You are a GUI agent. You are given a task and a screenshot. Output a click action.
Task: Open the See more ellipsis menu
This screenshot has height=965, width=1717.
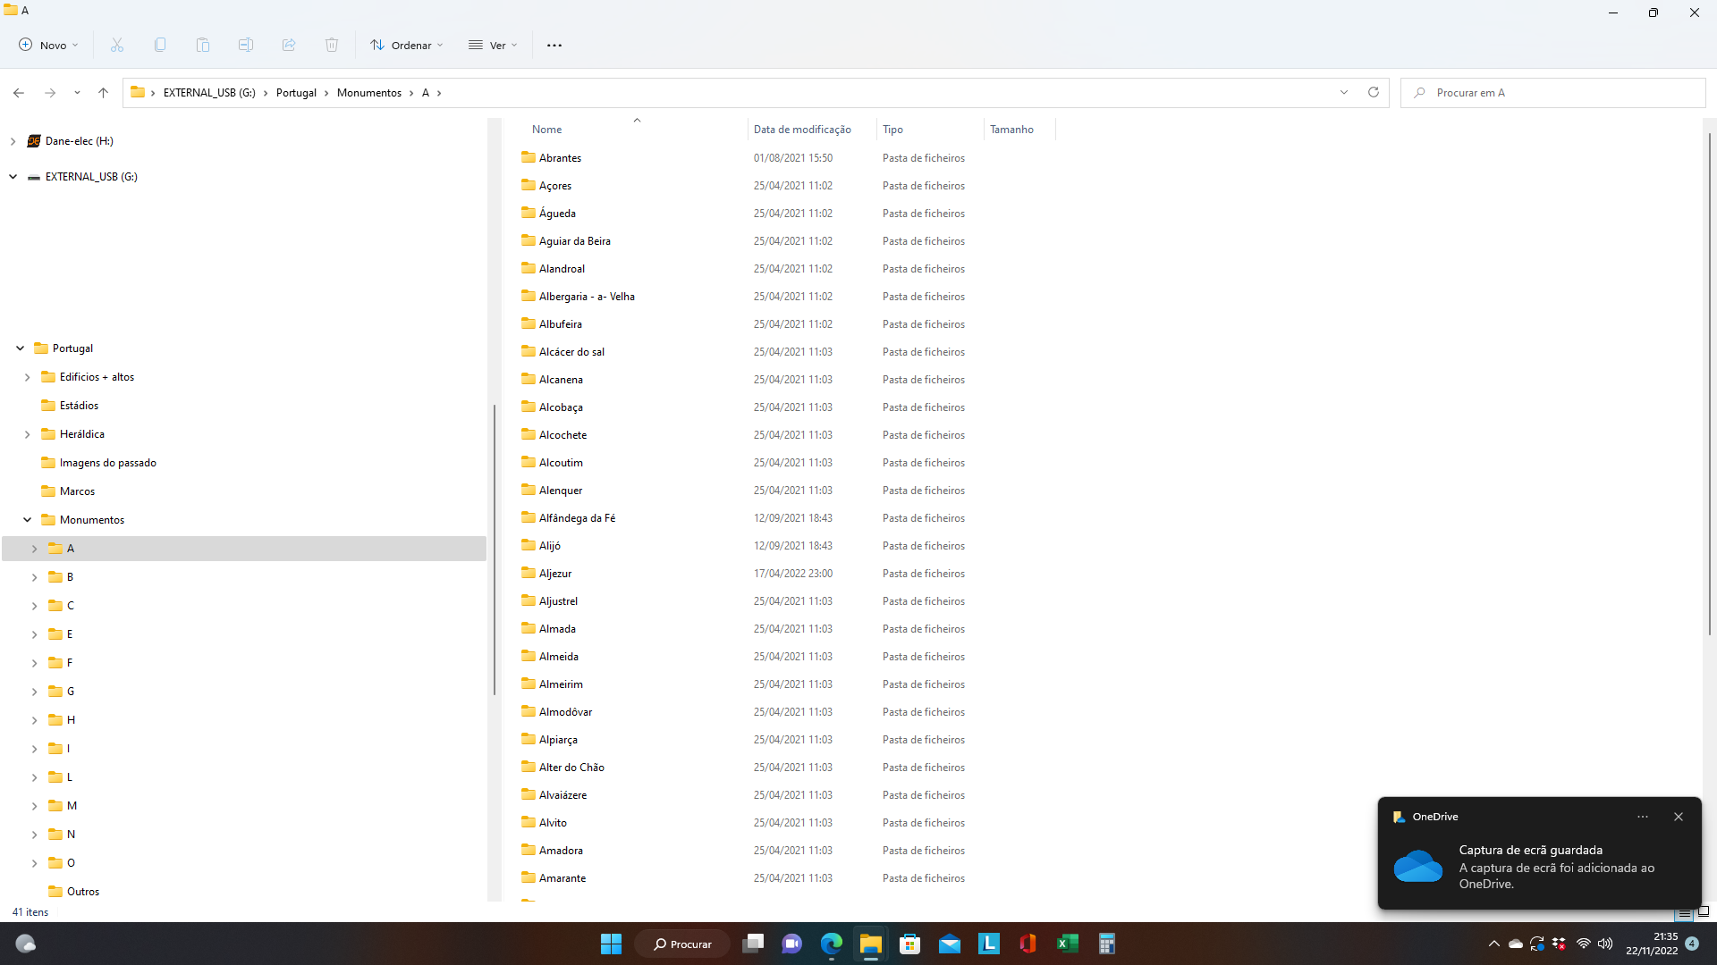pos(554,45)
